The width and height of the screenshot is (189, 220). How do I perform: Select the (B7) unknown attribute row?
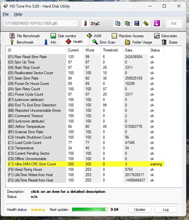pyautogui.click(x=86, y=100)
